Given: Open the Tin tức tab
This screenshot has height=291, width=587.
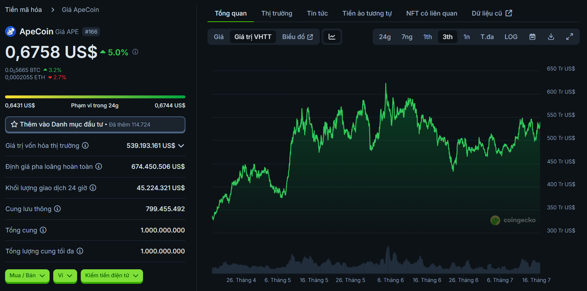Looking at the screenshot, I should [317, 13].
